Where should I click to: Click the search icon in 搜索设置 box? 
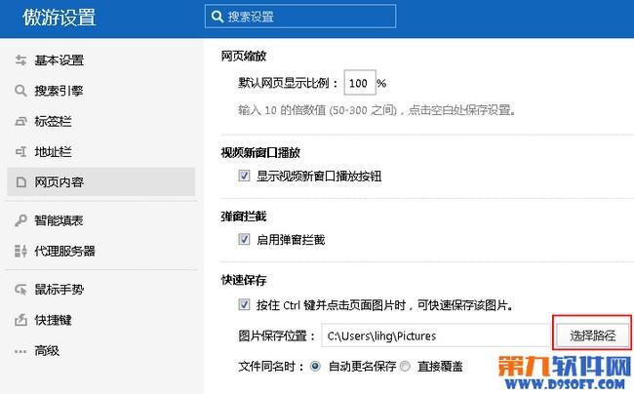pyautogui.click(x=218, y=17)
